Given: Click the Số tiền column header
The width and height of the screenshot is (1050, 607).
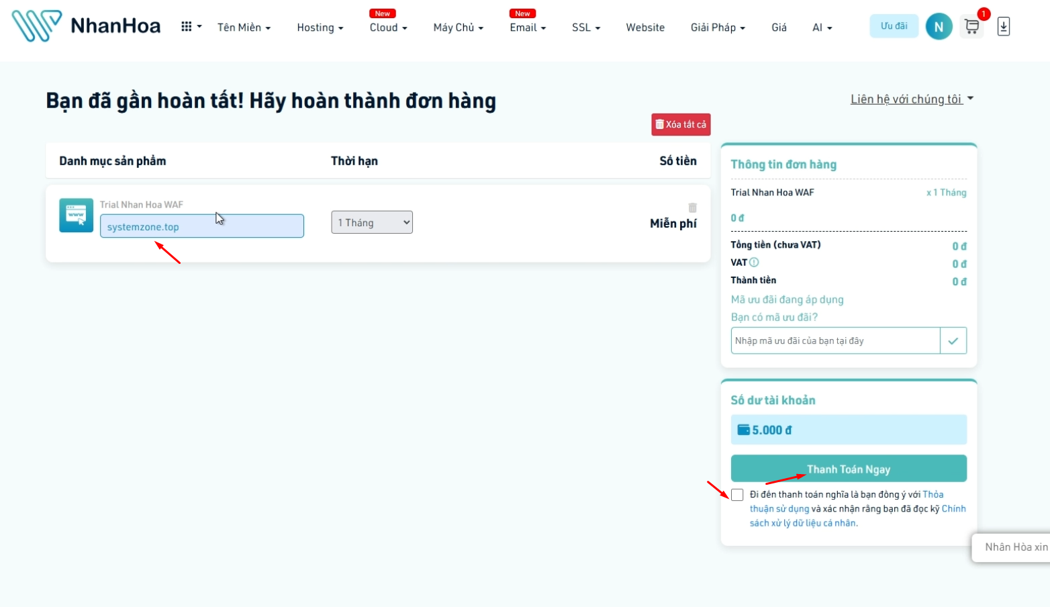Looking at the screenshot, I should click(x=678, y=161).
